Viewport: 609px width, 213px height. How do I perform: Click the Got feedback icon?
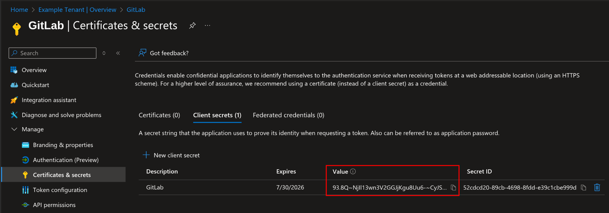(142, 53)
